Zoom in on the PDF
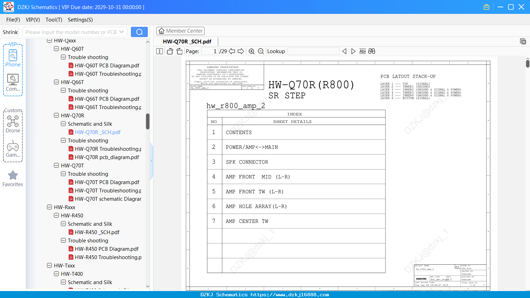 click(252, 51)
